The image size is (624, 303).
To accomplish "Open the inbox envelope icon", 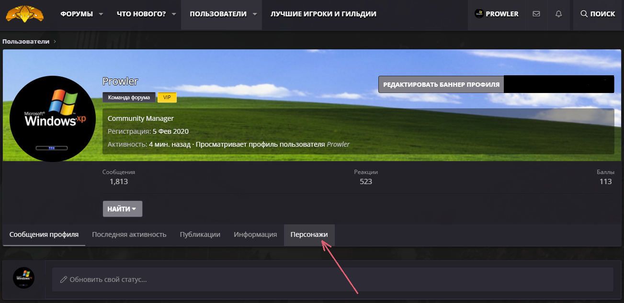I will (536, 14).
